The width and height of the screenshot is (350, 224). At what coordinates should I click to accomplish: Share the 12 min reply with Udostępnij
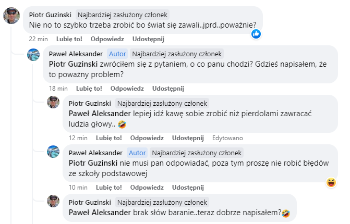tap(188, 138)
